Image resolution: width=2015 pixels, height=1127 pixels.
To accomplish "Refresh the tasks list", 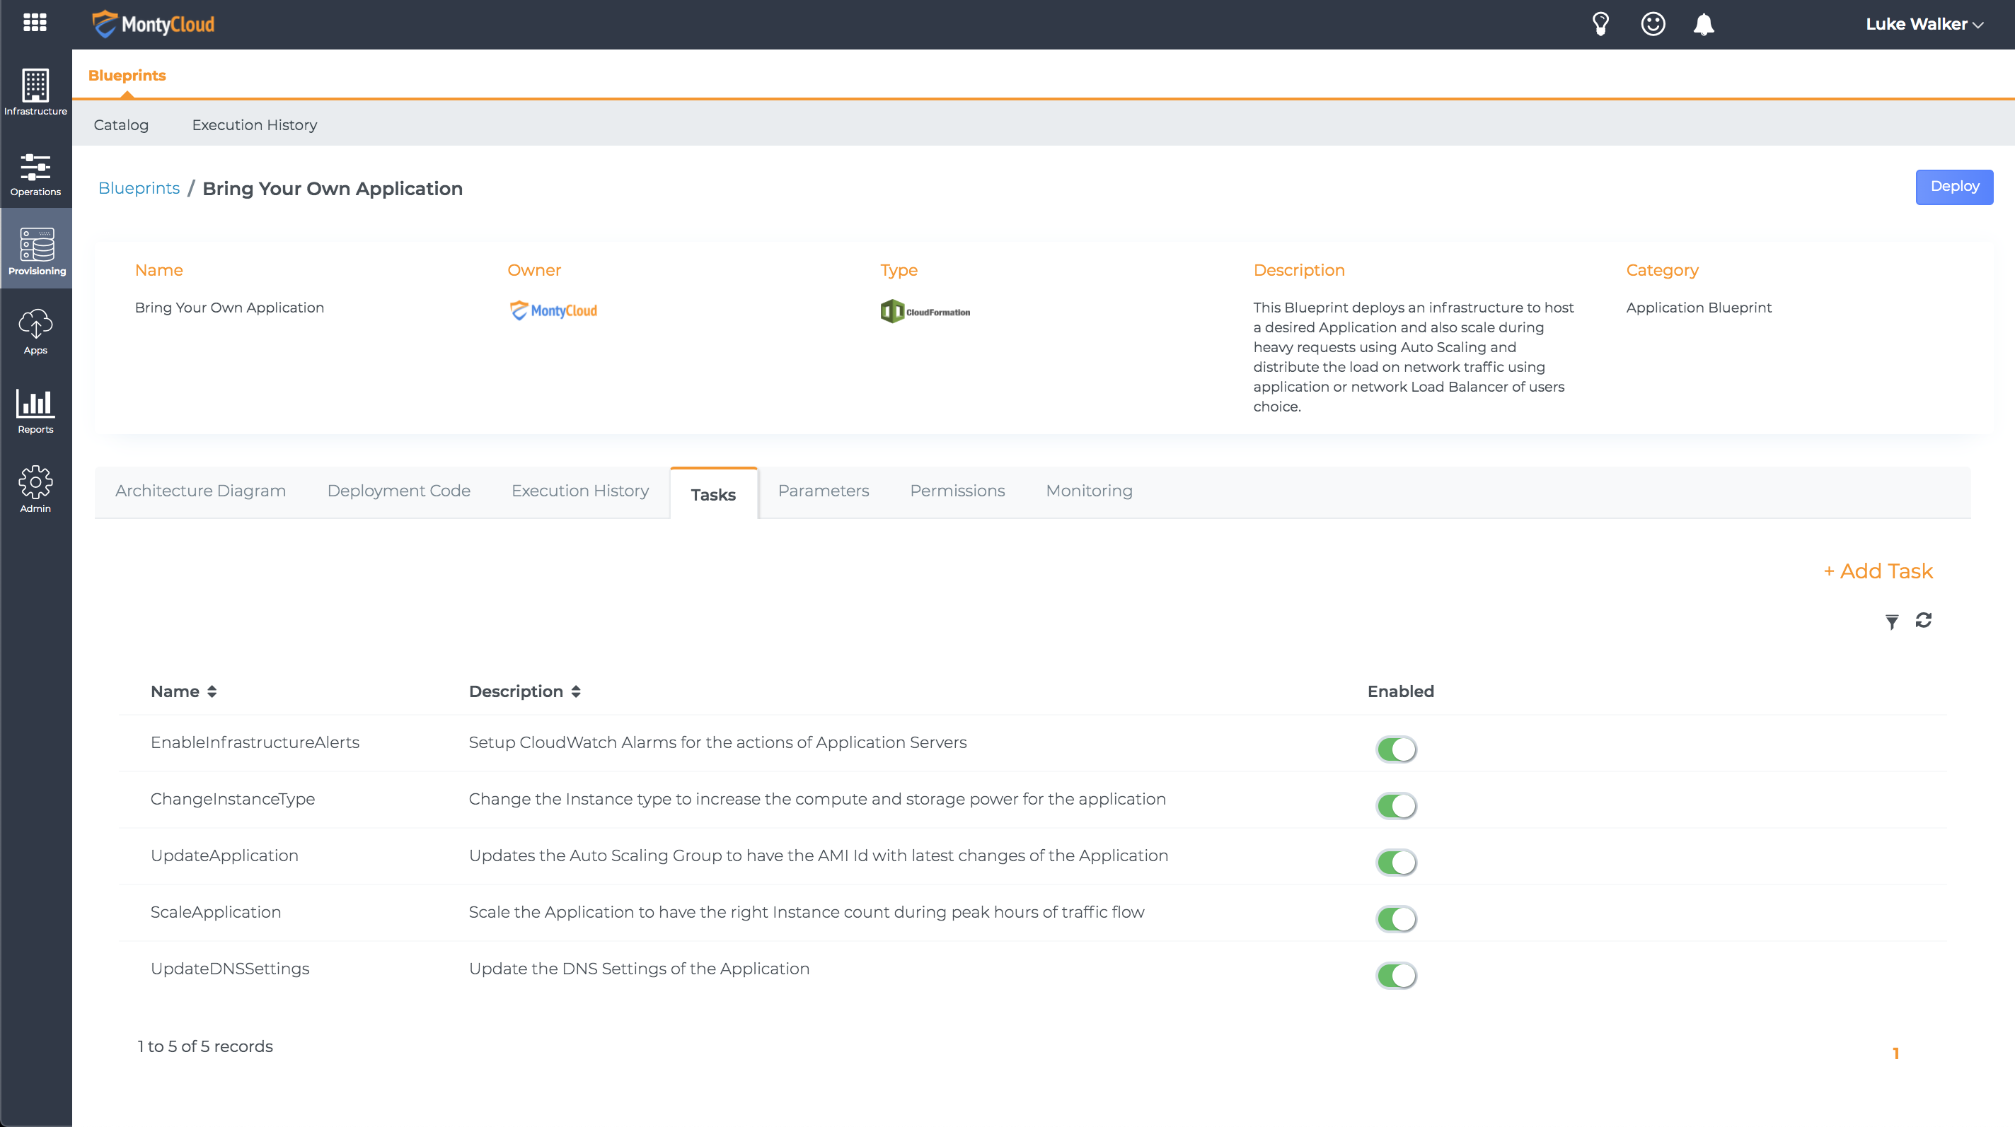I will click(x=1924, y=620).
